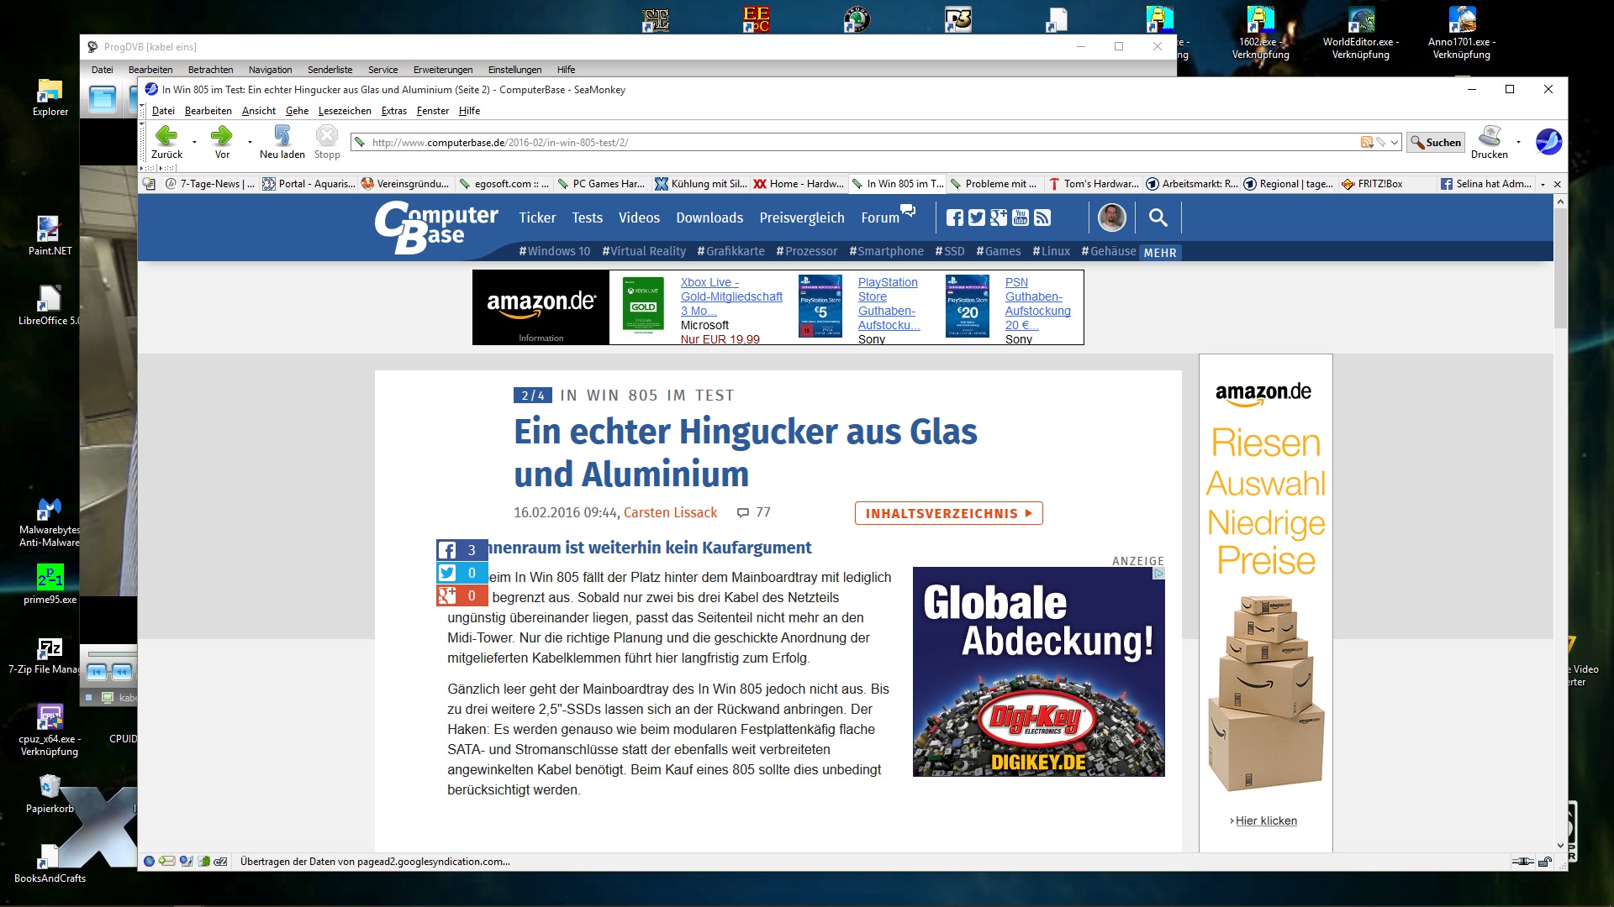
Task: Click the Twitter share counter button
Action: [462, 573]
